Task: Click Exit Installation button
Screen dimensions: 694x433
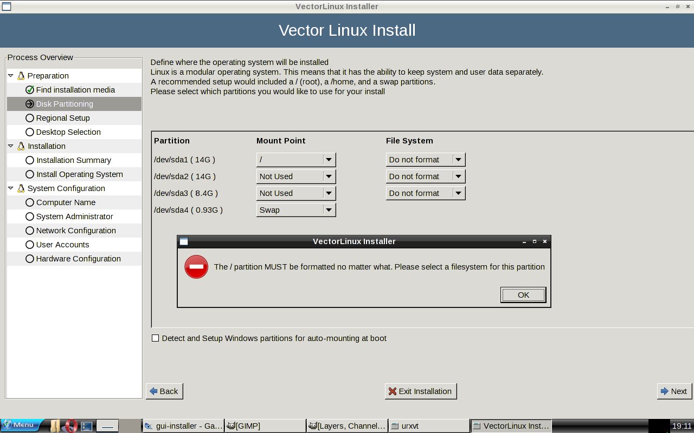Action: [421, 391]
